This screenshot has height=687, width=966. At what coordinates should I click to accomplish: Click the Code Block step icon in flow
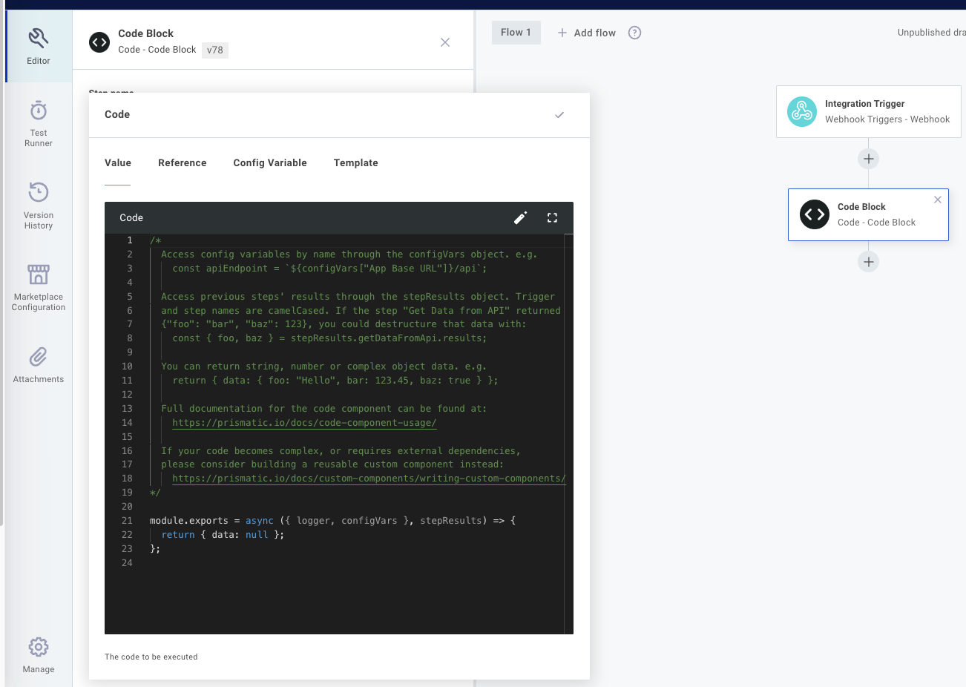tap(815, 214)
